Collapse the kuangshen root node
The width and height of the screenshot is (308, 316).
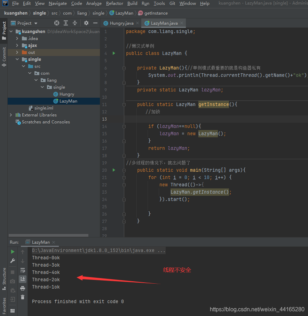pos(11,31)
